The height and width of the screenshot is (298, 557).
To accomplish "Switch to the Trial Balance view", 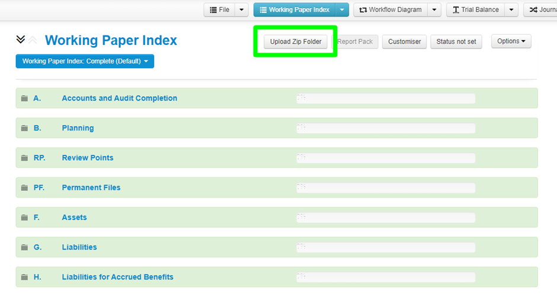I will tap(475, 10).
